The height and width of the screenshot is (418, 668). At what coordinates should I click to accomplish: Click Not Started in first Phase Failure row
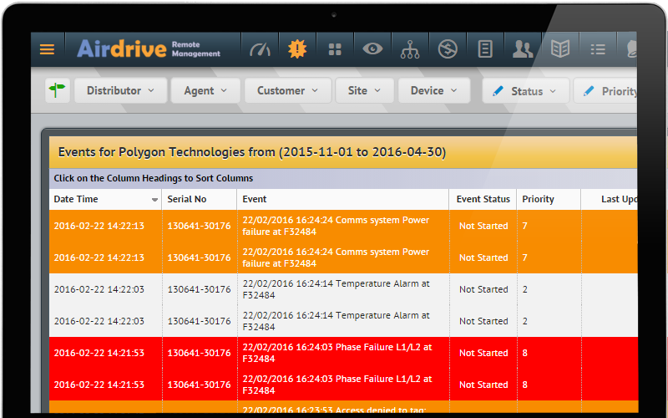(483, 353)
